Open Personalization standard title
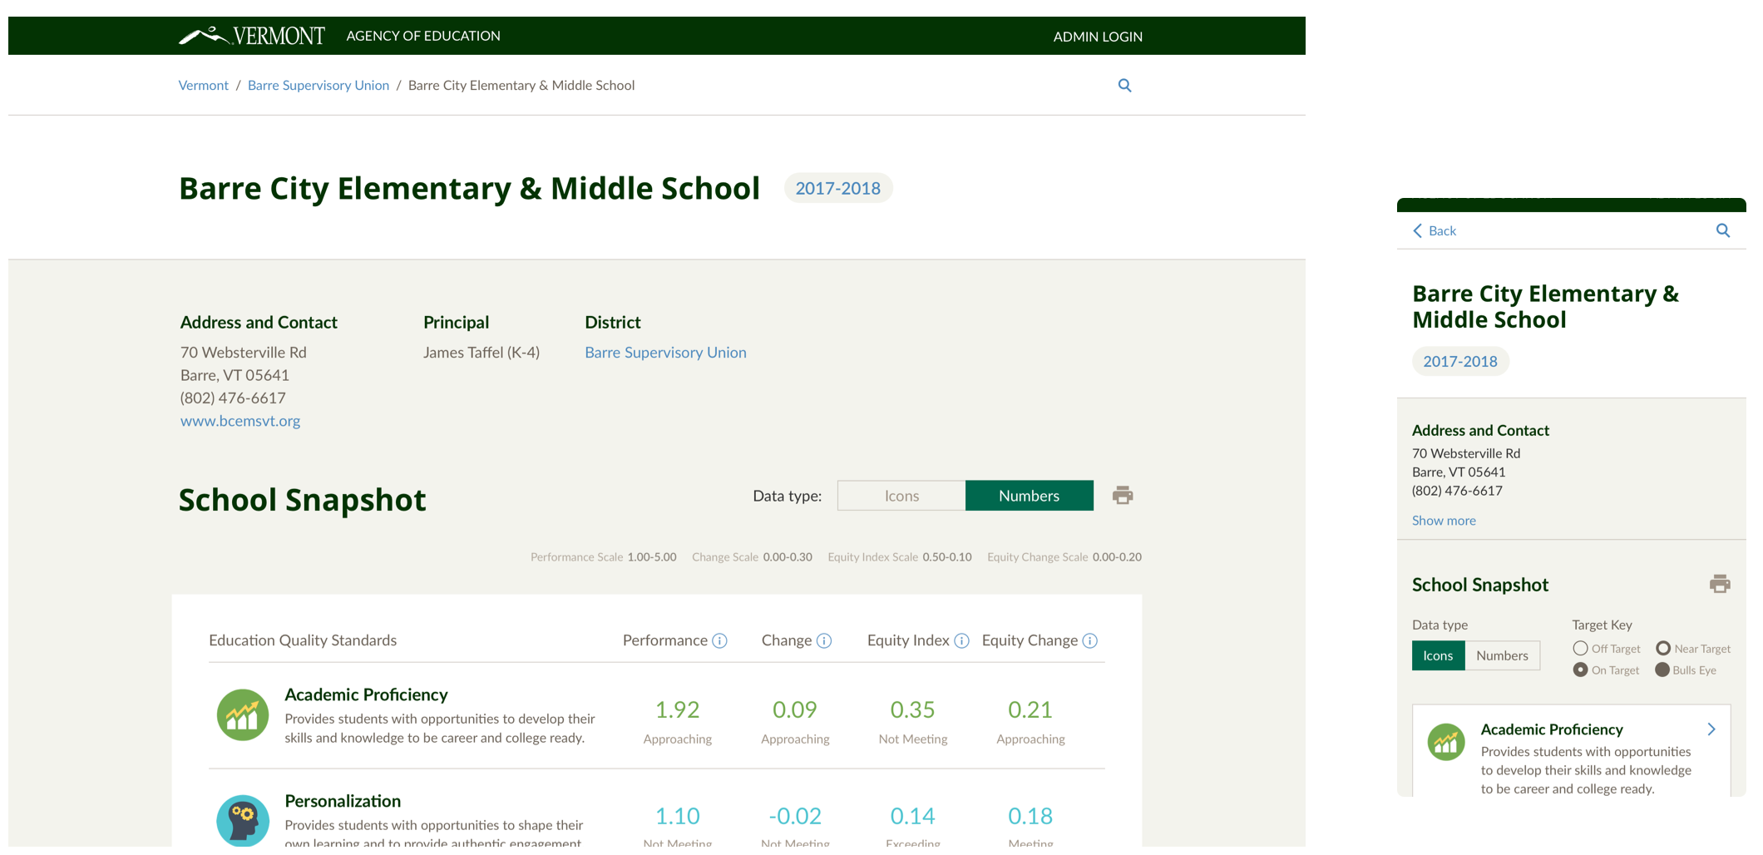 [x=343, y=801]
